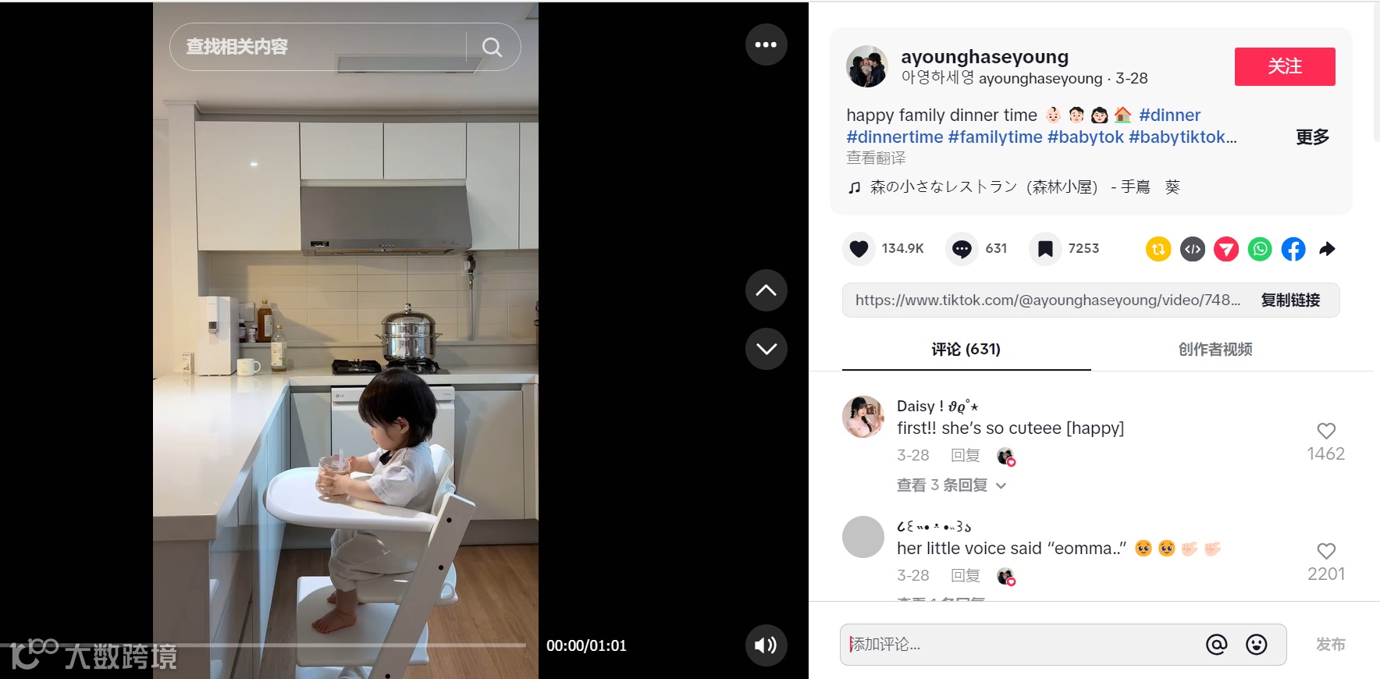Select the 评论 (631) tab

point(966,350)
